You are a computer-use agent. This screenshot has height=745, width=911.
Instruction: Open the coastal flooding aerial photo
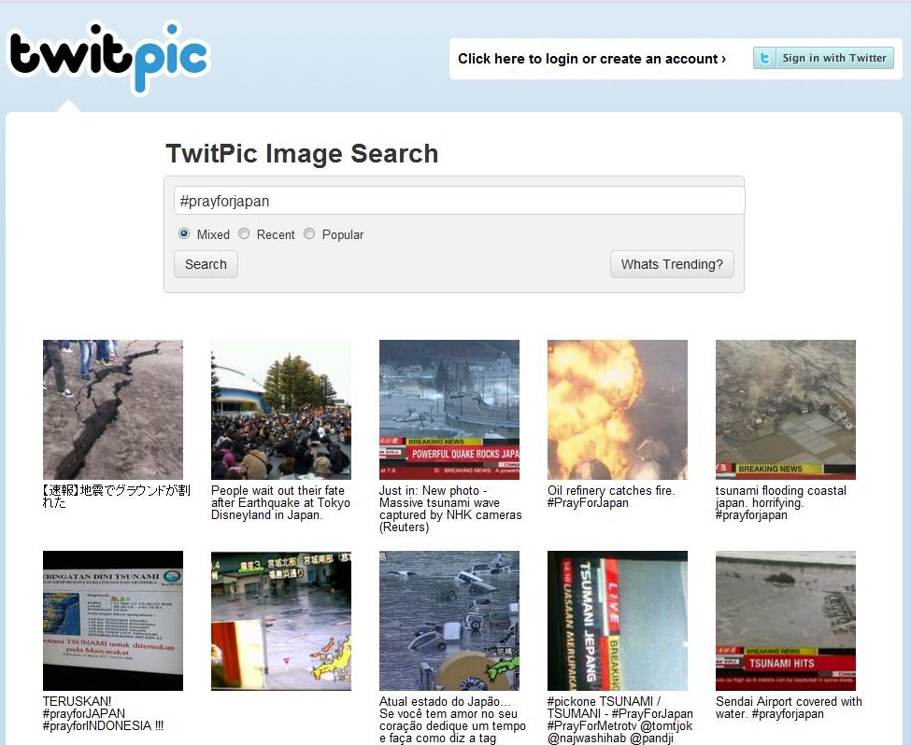(x=786, y=409)
